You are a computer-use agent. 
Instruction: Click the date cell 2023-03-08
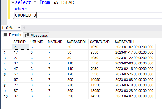point(134,80)
